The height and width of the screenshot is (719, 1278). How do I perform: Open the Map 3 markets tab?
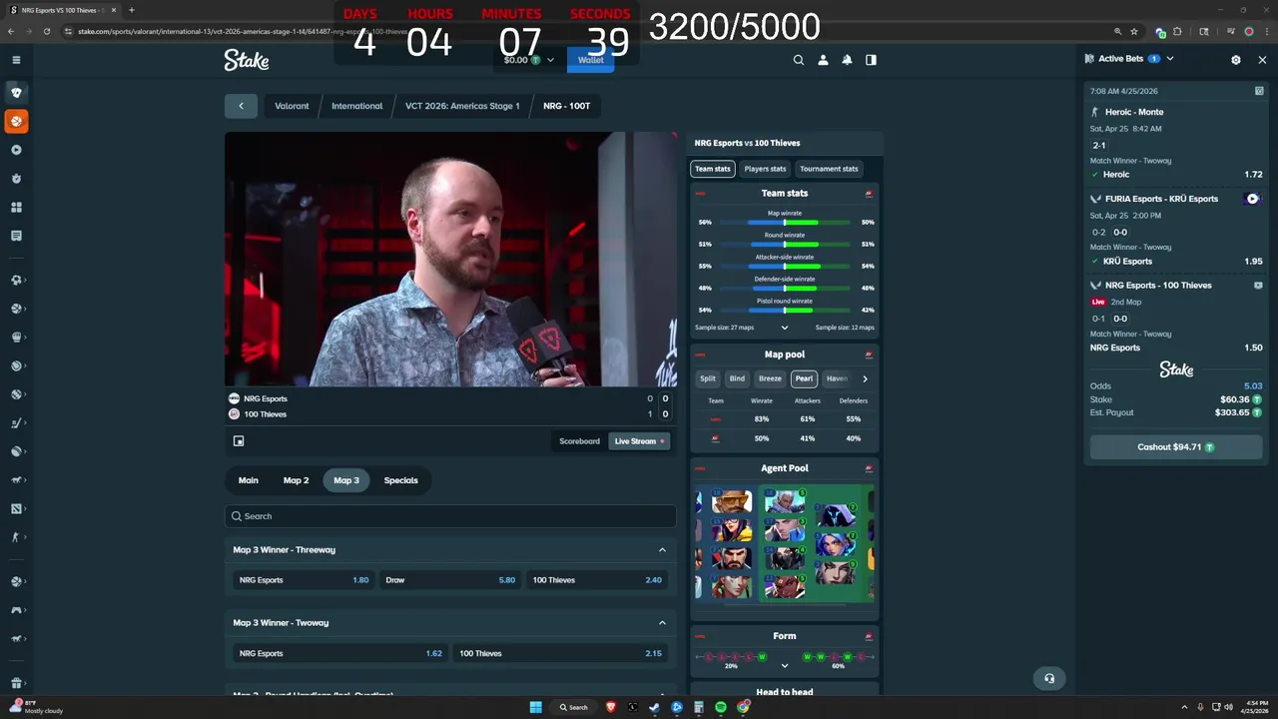pyautogui.click(x=346, y=480)
